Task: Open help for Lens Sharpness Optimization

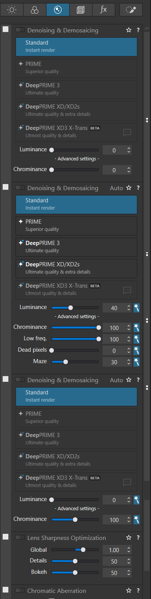Action: point(138,538)
